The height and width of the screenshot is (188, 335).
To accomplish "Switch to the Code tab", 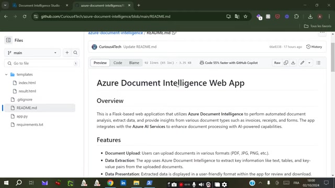I will tap(118, 63).
